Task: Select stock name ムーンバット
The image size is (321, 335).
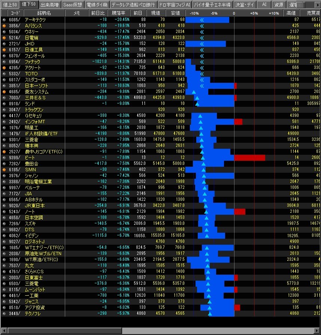Action: point(35,290)
